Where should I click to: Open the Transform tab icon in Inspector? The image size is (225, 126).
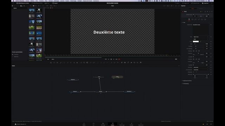195,20
